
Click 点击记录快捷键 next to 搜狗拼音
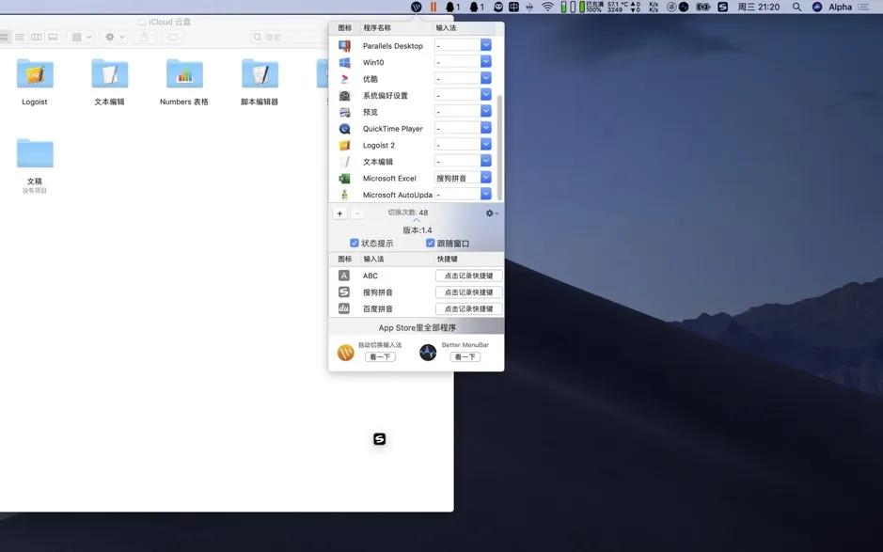470,292
